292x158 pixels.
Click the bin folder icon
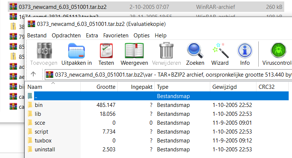(30, 105)
